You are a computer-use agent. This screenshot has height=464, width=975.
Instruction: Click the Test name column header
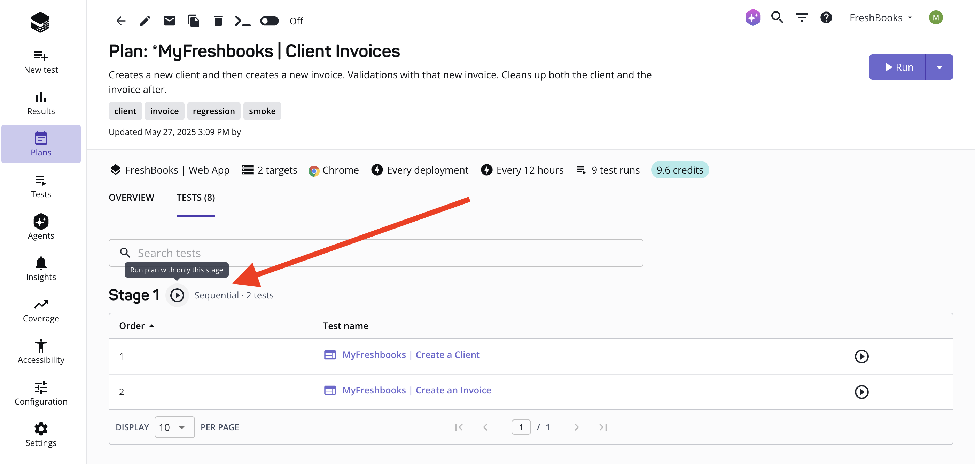click(x=345, y=326)
